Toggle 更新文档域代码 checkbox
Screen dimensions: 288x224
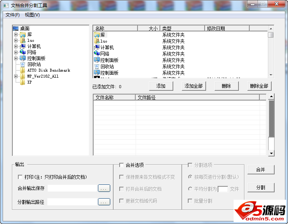click(x=121, y=201)
